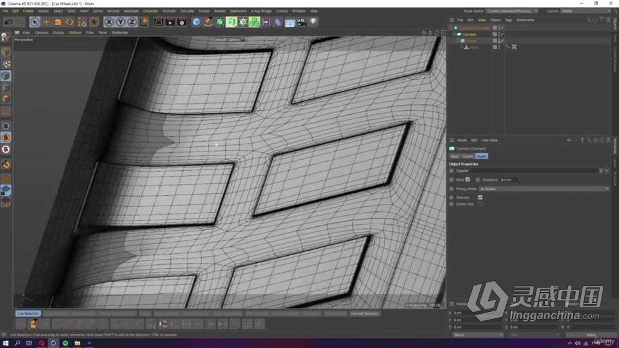The image size is (619, 348).
Task: Open the viewport Cameras menu
Action: coord(41,33)
